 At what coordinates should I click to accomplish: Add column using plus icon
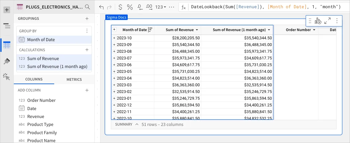click(x=87, y=90)
